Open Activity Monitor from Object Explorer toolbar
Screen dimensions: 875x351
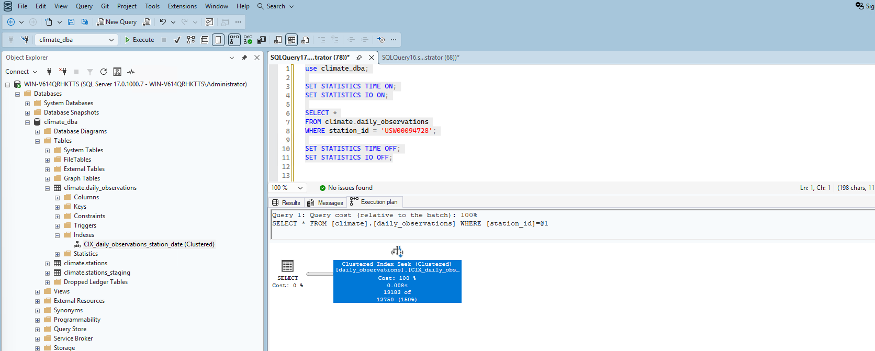pos(131,72)
